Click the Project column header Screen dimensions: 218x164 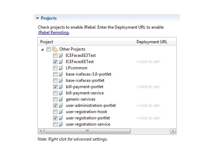86,42
